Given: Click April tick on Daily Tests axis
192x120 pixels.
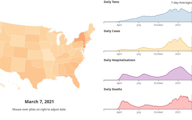Looking at the screenshot, I should [119, 25].
